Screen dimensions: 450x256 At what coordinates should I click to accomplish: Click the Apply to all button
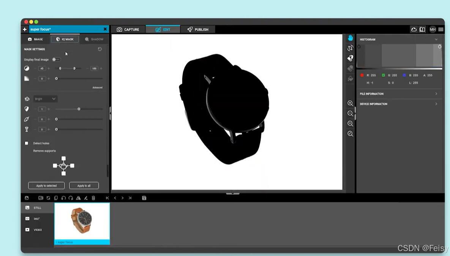[x=84, y=186]
